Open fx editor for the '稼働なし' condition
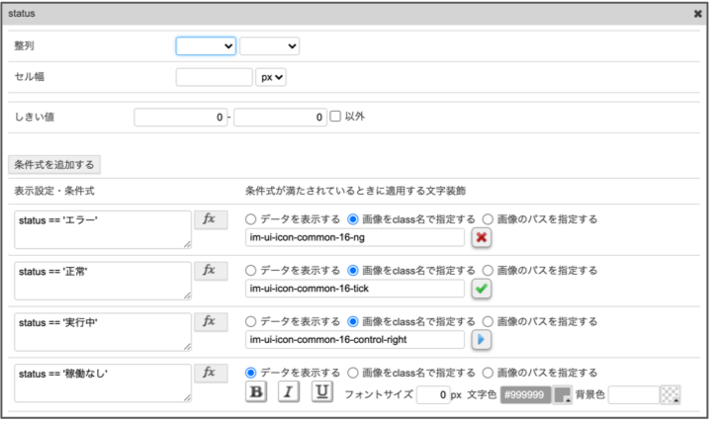 (210, 374)
